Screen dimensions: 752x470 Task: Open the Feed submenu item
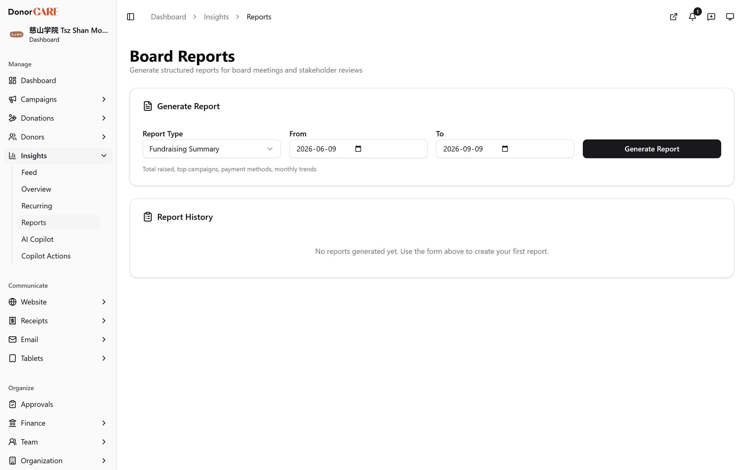pyautogui.click(x=58, y=173)
